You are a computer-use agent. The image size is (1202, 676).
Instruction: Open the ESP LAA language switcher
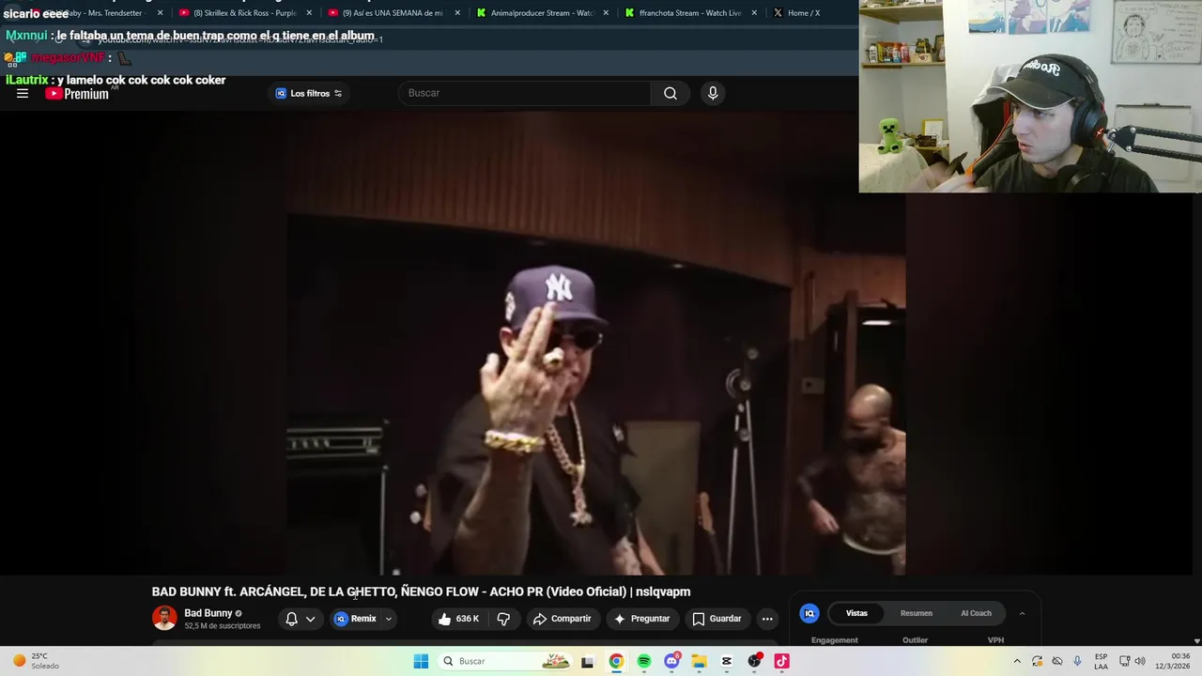(x=1101, y=661)
